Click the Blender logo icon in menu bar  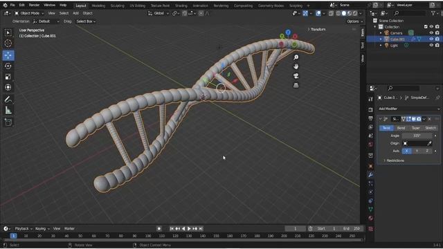pos(5,5)
